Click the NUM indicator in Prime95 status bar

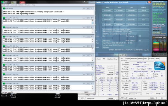(86, 92)
